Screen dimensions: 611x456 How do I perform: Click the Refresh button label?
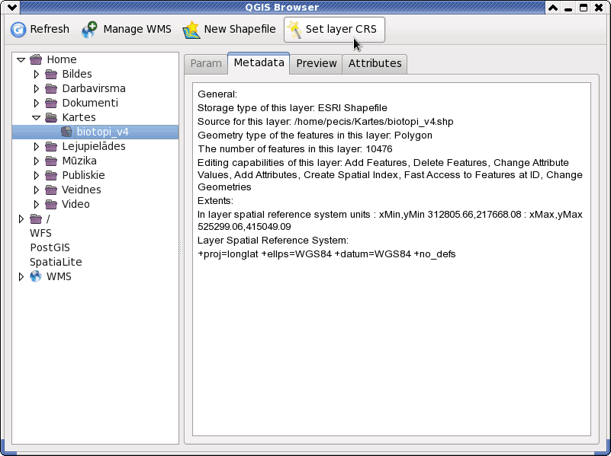point(50,29)
